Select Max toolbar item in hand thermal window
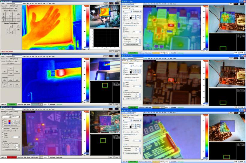The image size is (246, 163). tap(25, 3)
